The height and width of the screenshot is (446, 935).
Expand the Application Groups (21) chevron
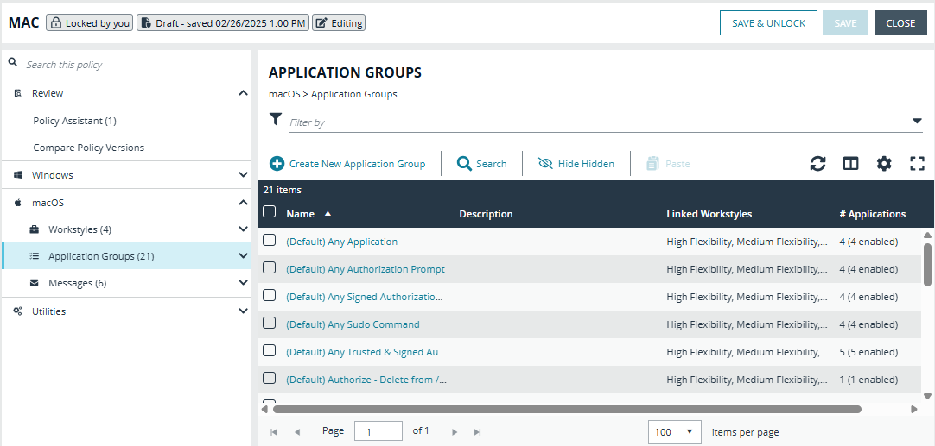click(x=243, y=256)
